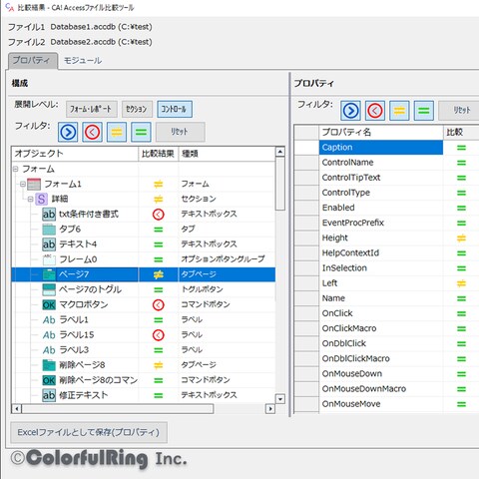Viewport: 479px width, 479px height.
Task: Click the ラベル3 Ab label icon
Action: coord(49,350)
